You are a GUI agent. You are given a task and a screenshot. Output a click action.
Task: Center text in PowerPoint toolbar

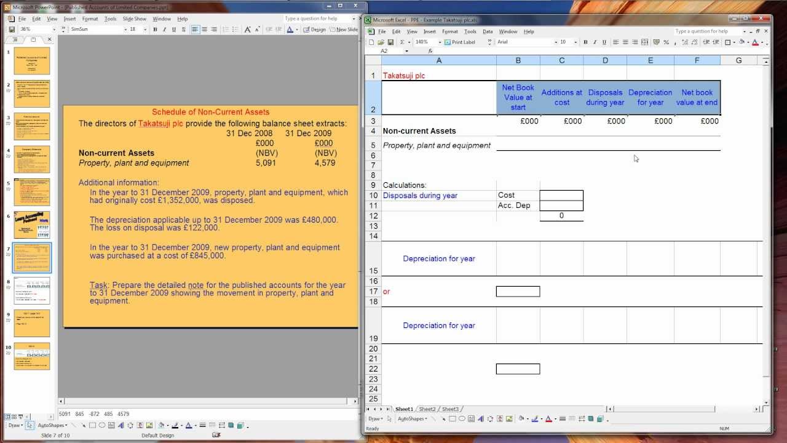204,29
